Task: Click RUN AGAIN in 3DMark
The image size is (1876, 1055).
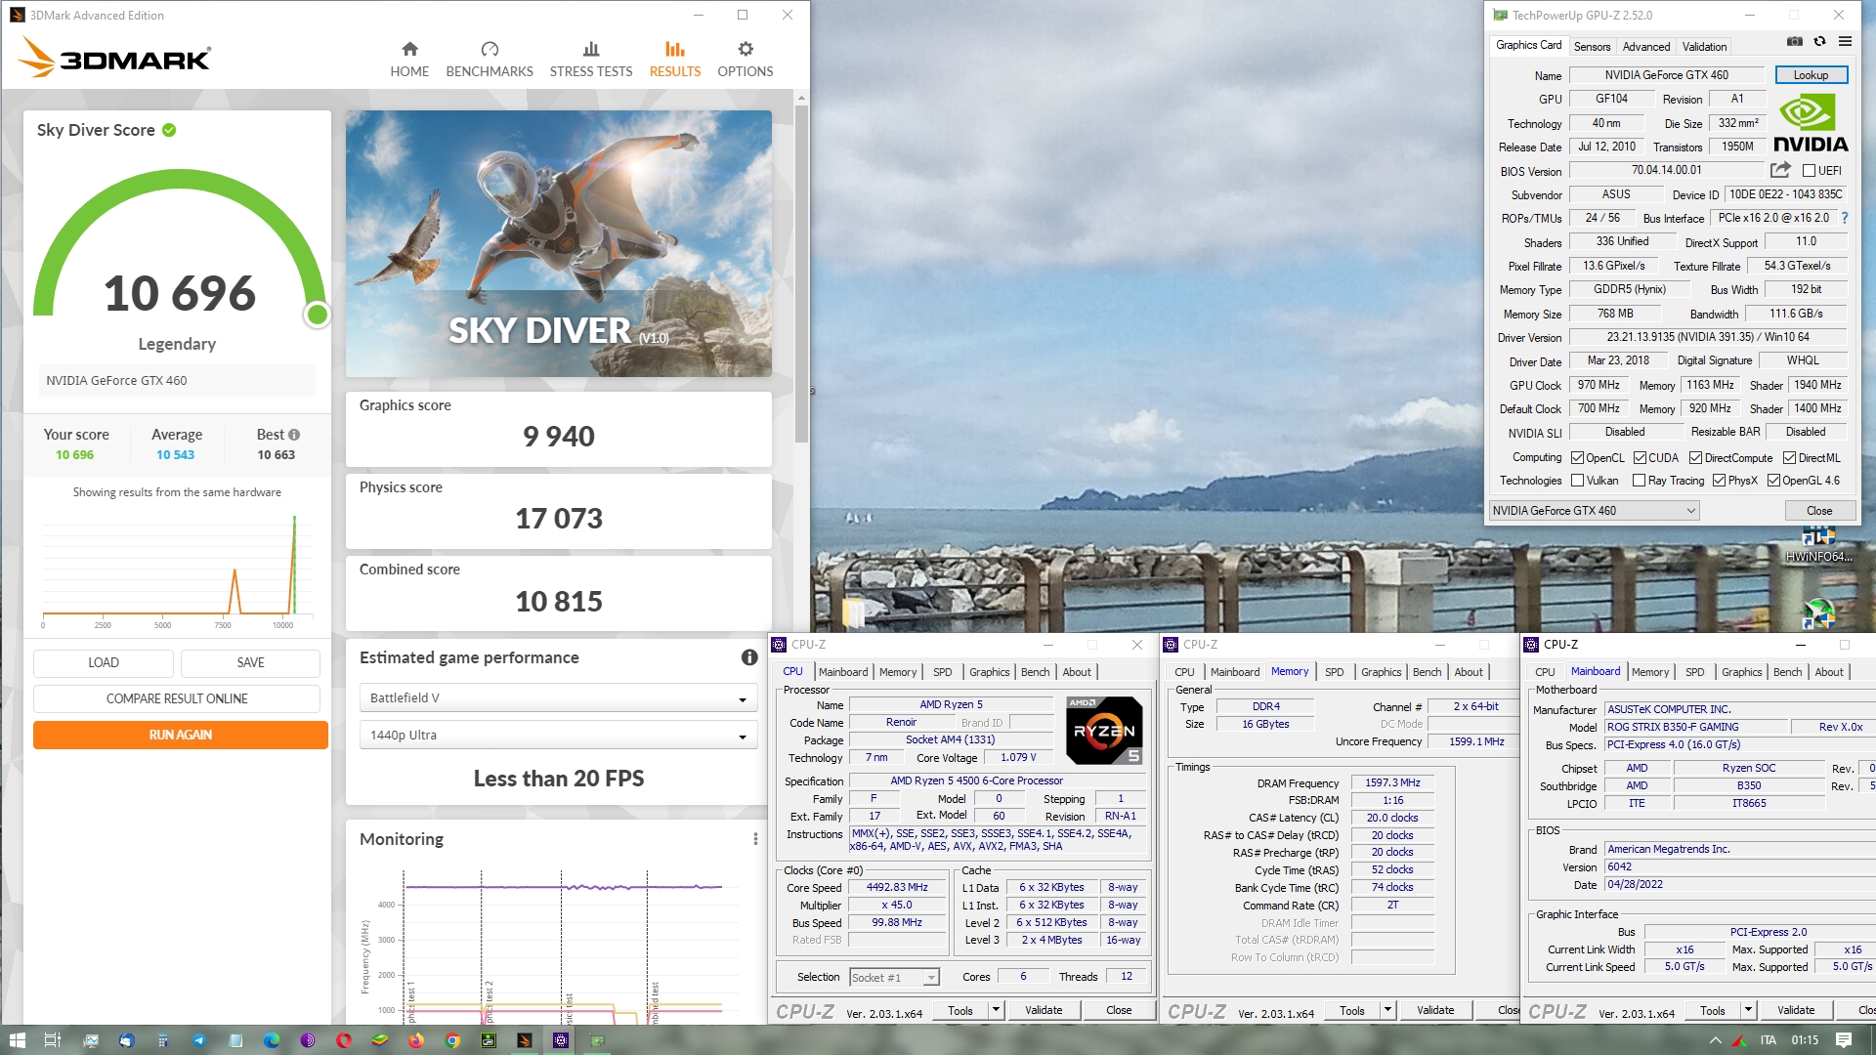Action: tap(181, 735)
